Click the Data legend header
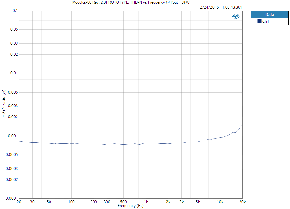Screen dimensions: 290x209 (270, 15)
